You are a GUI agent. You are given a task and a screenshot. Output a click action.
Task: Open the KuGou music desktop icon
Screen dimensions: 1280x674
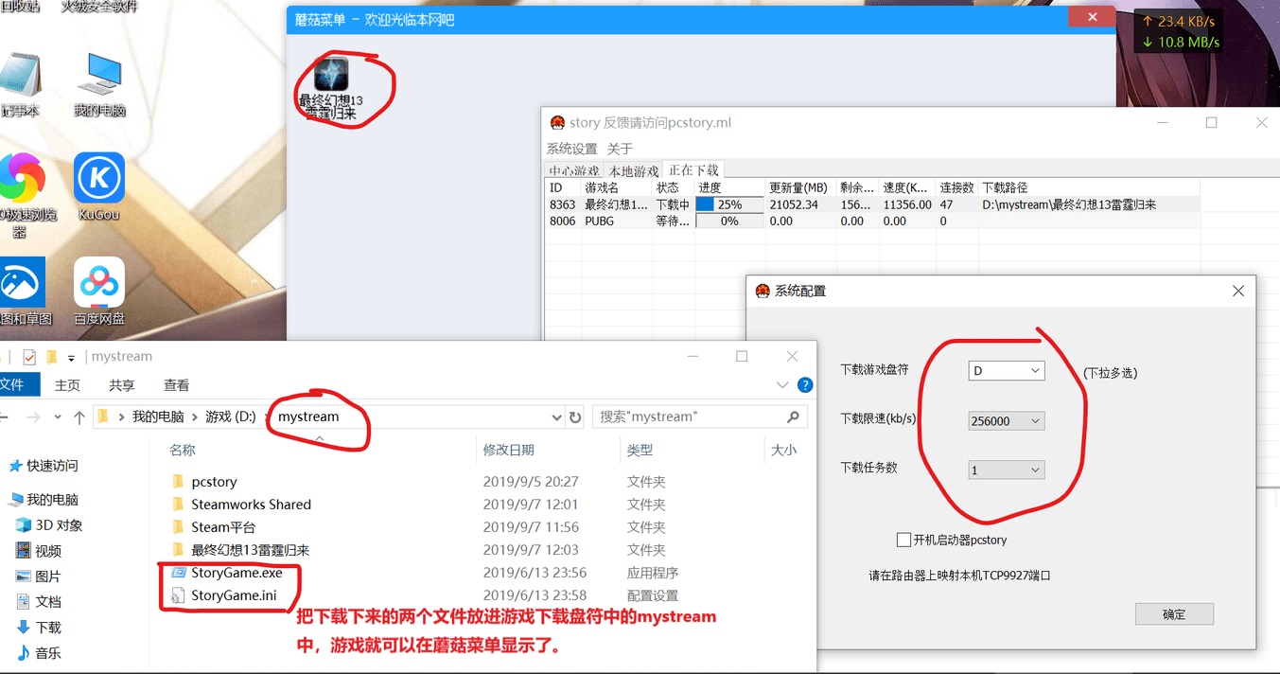[x=99, y=179]
